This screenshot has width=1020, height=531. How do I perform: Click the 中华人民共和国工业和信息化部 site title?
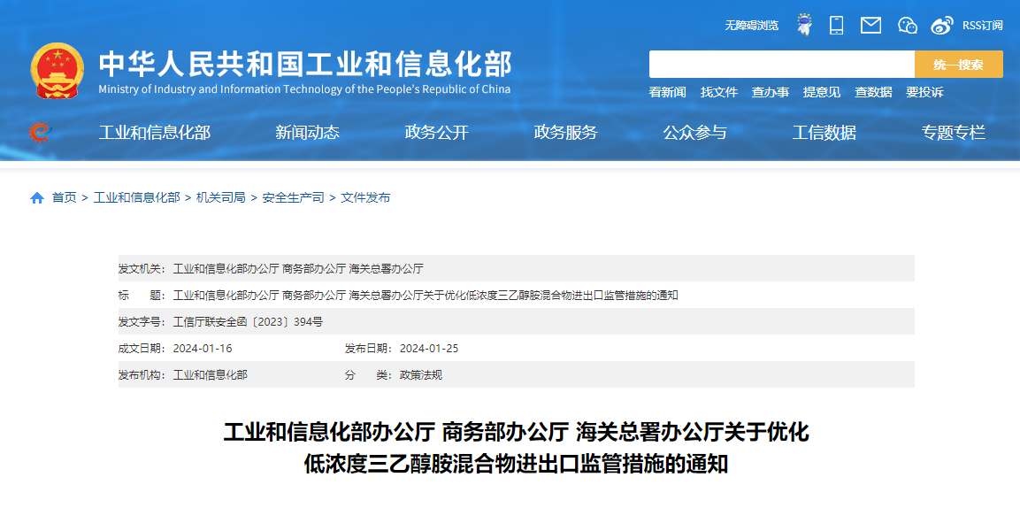tap(305, 65)
